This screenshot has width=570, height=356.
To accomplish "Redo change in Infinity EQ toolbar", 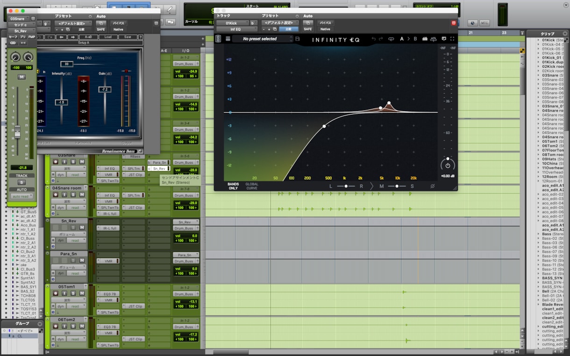I will click(381, 39).
